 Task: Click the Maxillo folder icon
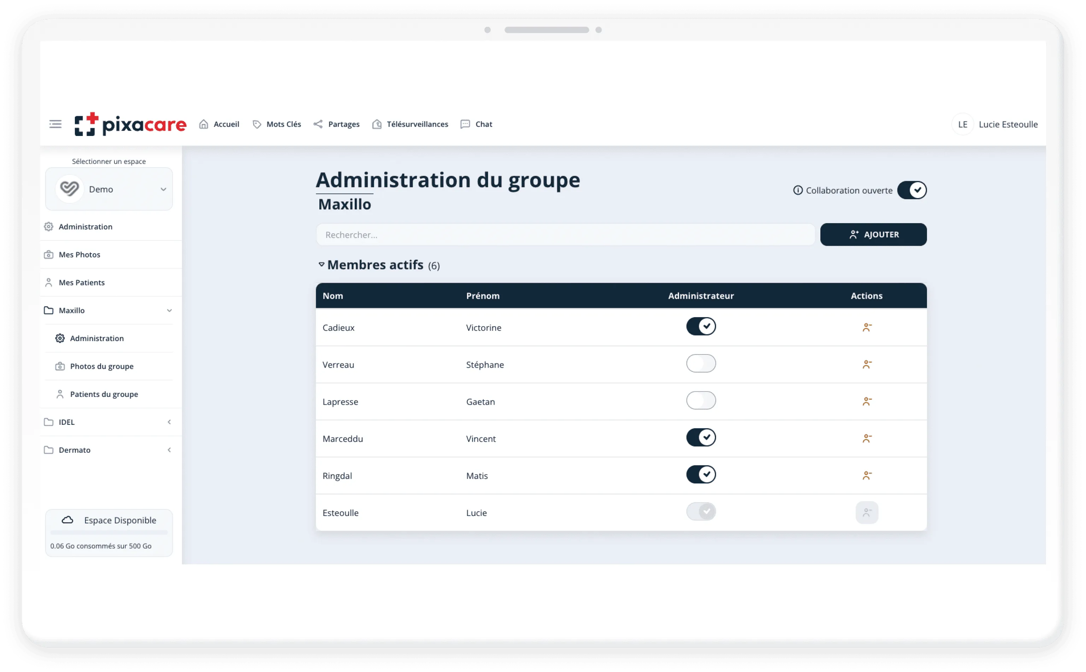(x=48, y=310)
